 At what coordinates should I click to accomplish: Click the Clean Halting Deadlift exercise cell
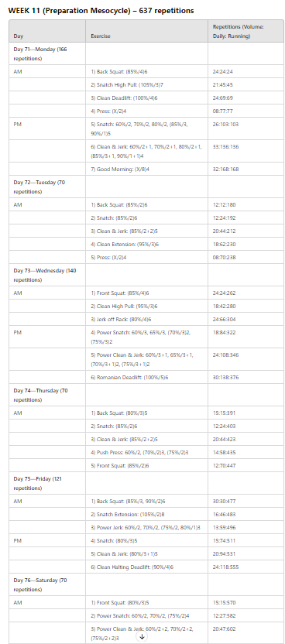pos(146,567)
